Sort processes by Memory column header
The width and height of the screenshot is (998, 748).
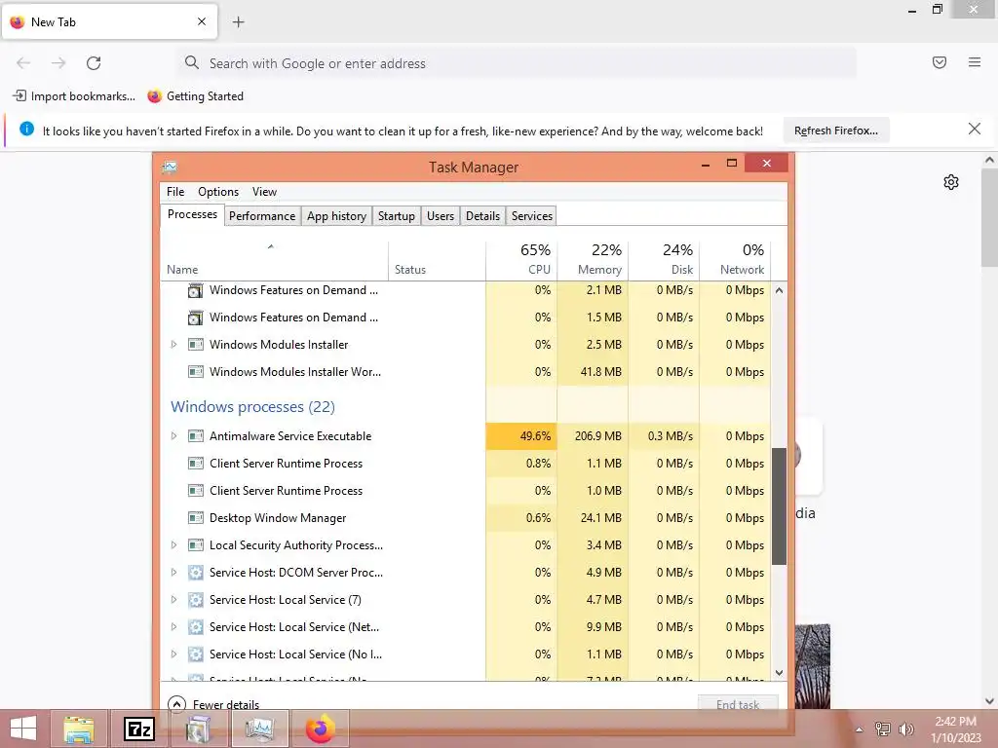tap(593, 259)
